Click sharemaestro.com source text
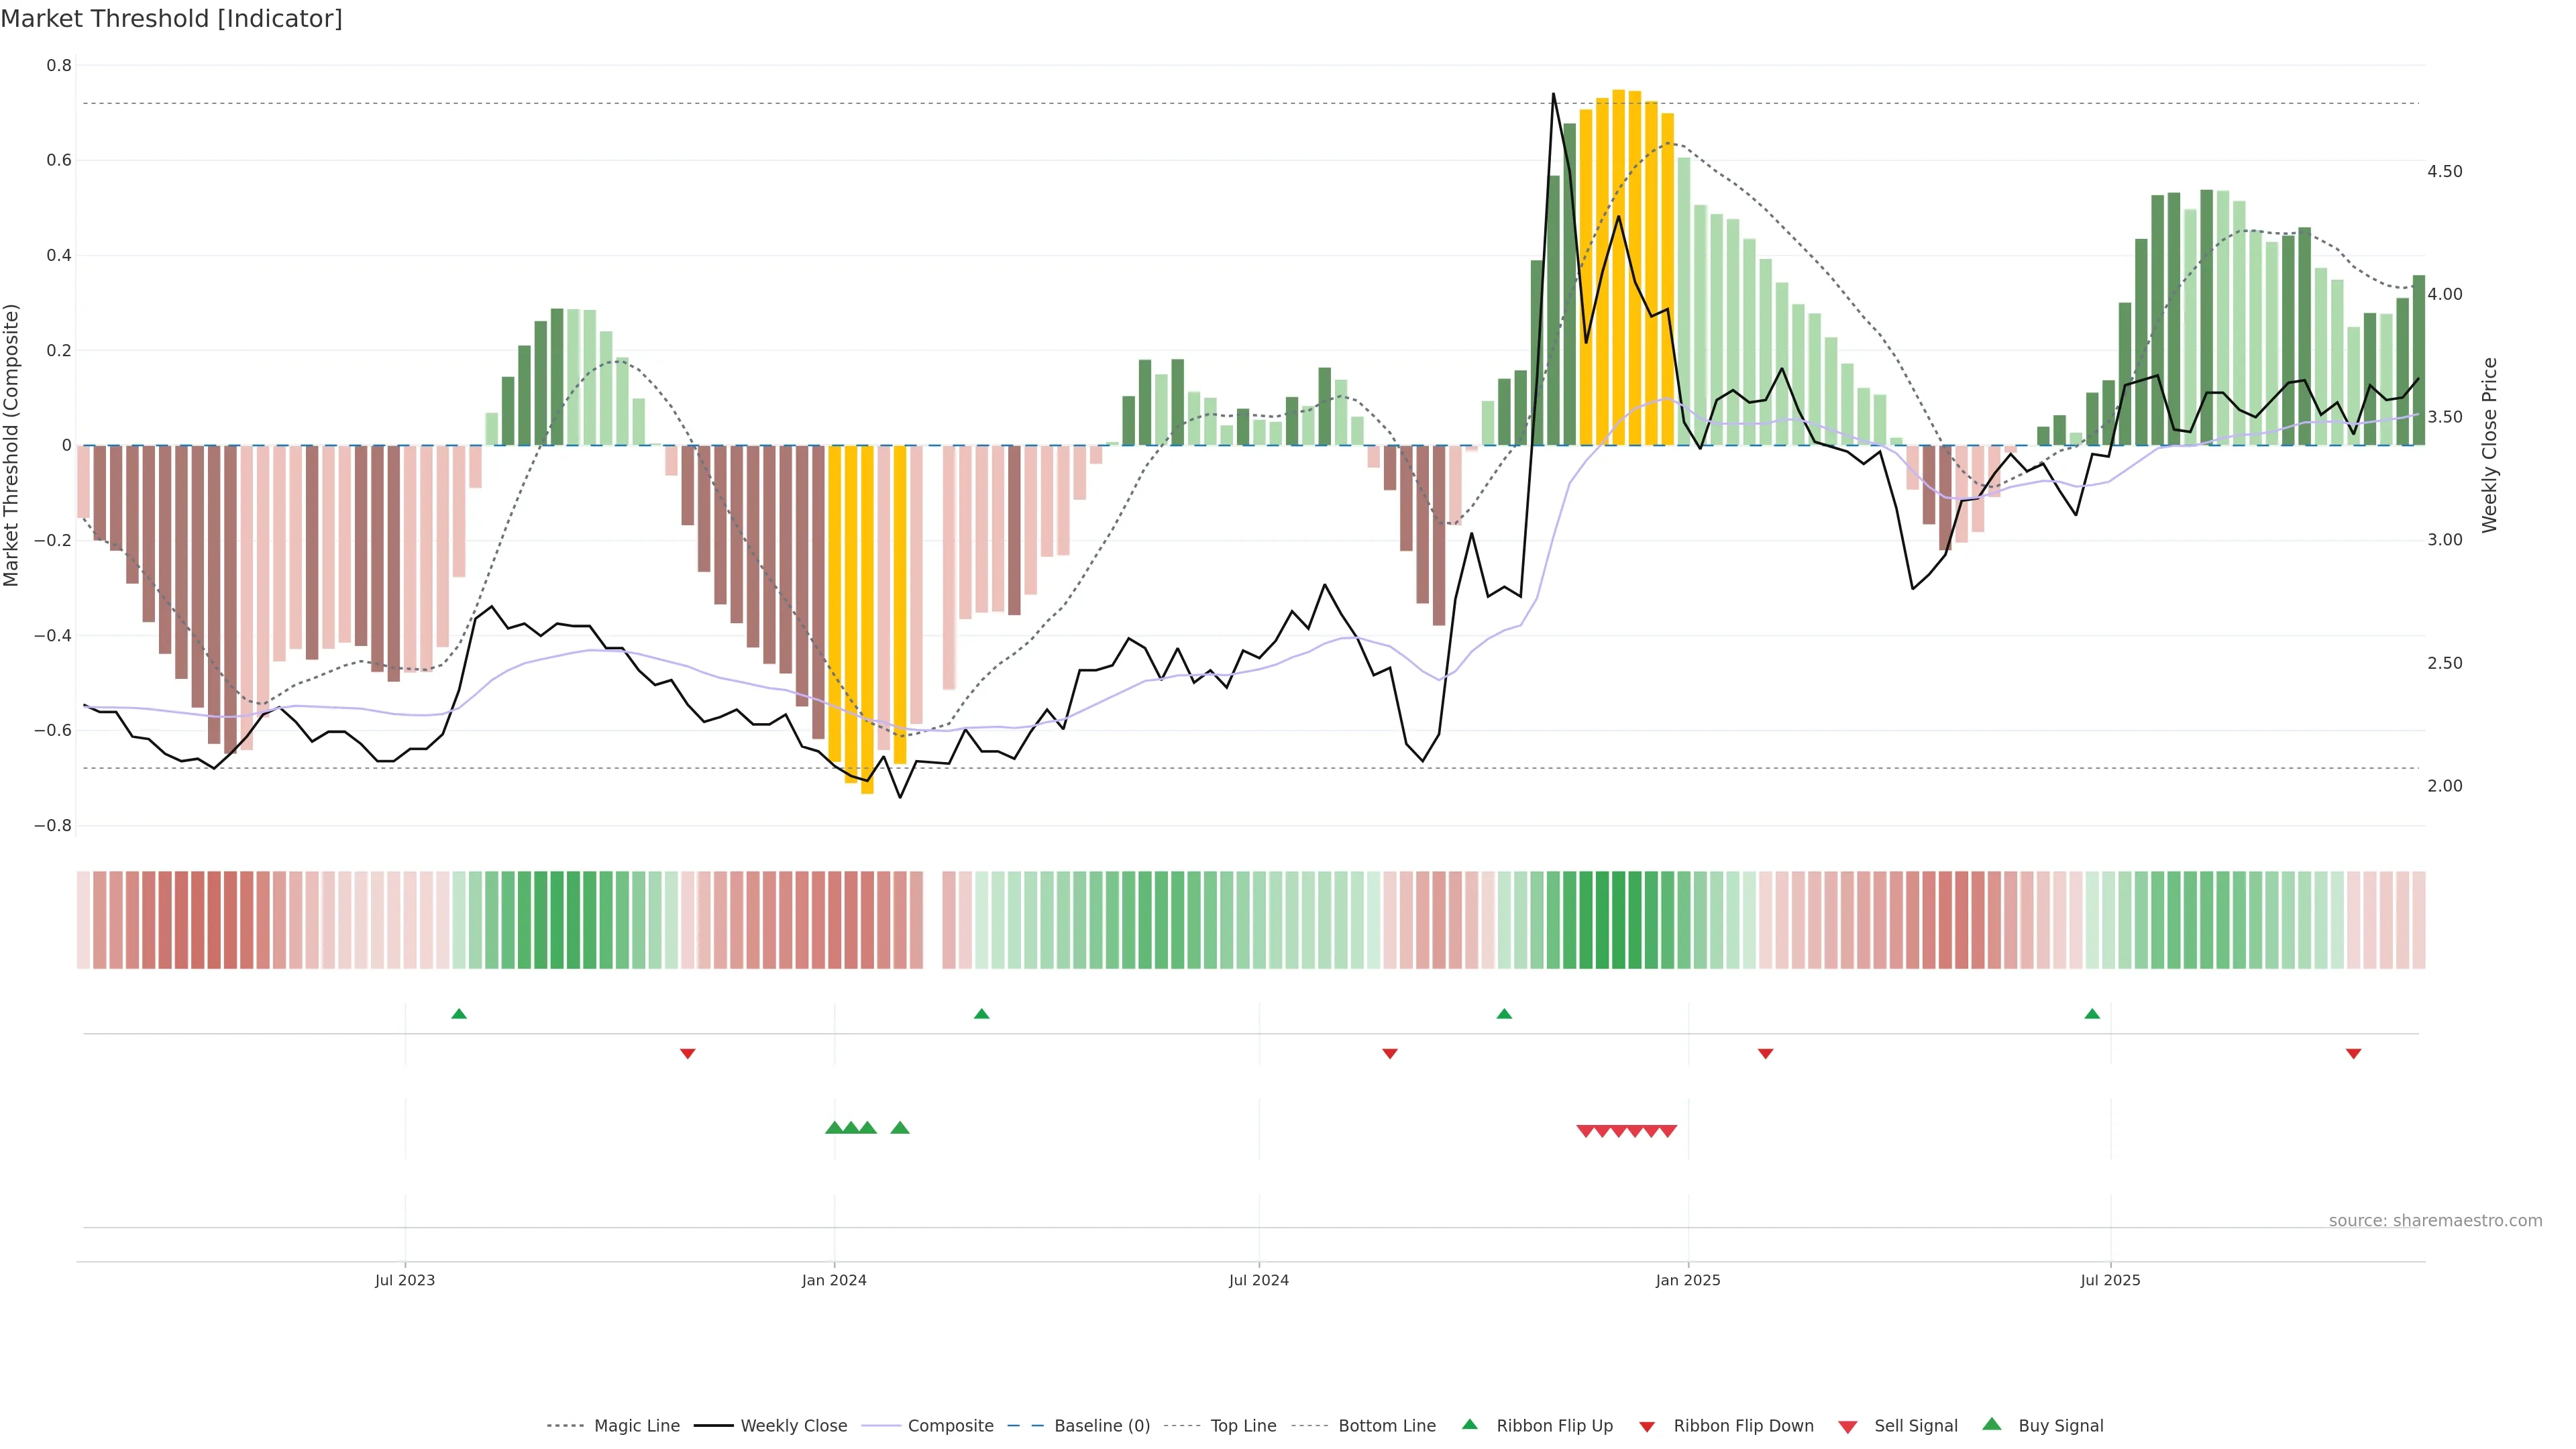2576x1449 pixels. pyautogui.click(x=2435, y=1220)
